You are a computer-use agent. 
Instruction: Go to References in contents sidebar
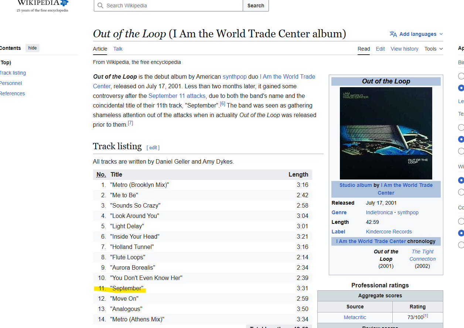tap(13, 93)
